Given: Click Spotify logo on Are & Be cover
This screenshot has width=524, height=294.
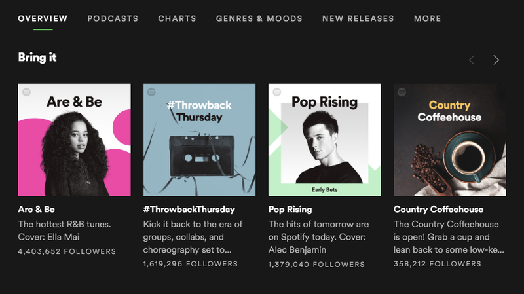Looking at the screenshot, I should (26, 92).
